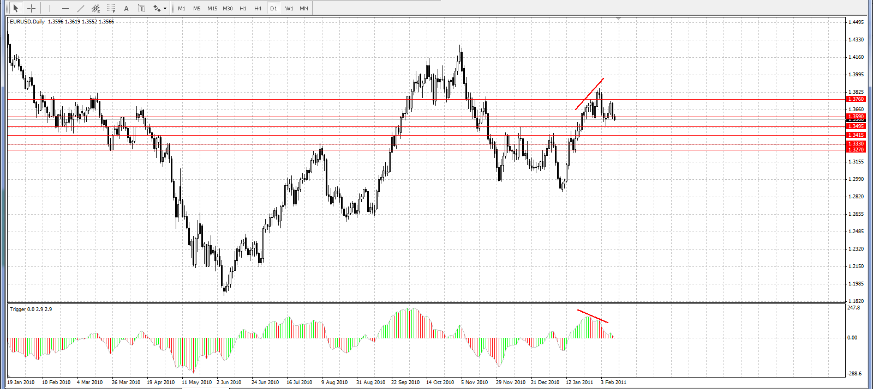Switch to H4 timeframe
This screenshot has height=389, width=873.
[258, 8]
